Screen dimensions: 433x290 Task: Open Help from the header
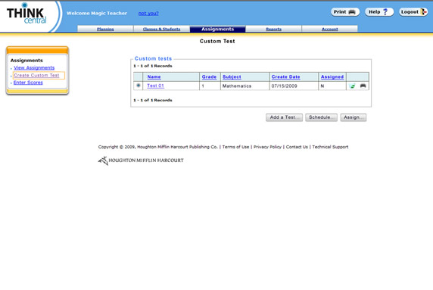tap(379, 12)
